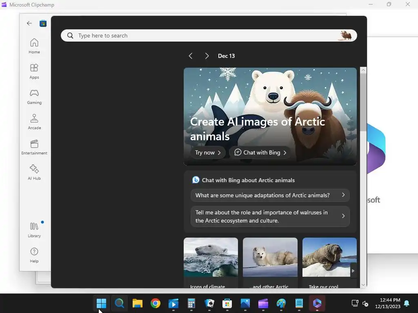Open Notepad from taskbar

pos(299,303)
